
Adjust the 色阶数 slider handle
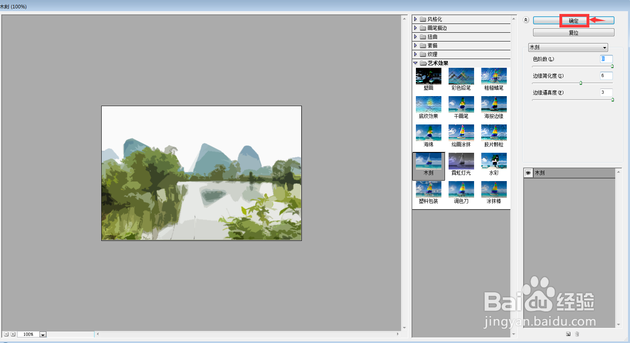(612, 66)
